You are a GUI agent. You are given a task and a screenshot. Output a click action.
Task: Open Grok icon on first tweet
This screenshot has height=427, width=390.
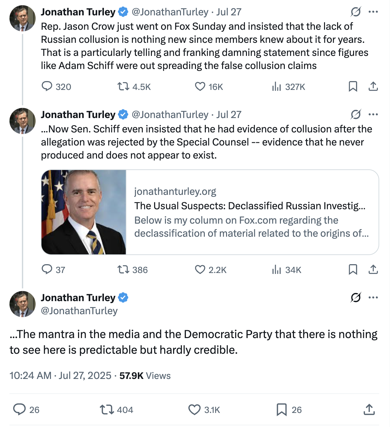[355, 12]
